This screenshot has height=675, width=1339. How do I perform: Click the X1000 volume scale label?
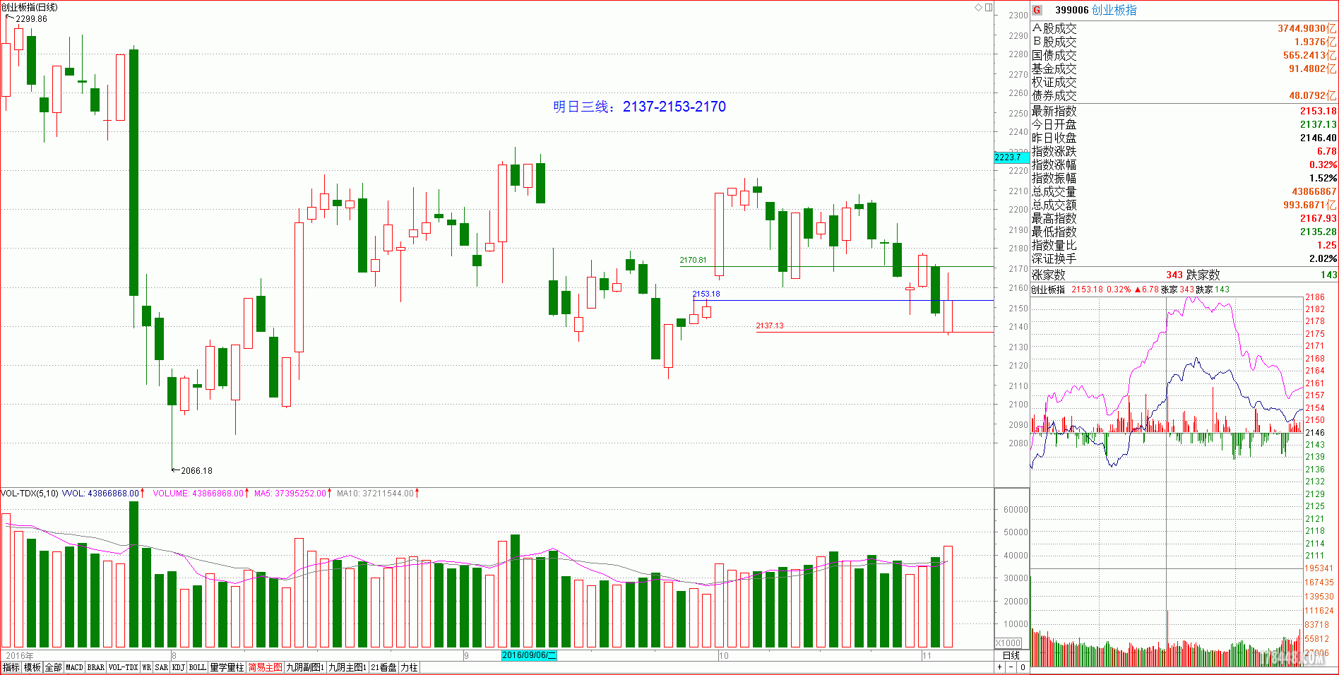[x=1008, y=643]
